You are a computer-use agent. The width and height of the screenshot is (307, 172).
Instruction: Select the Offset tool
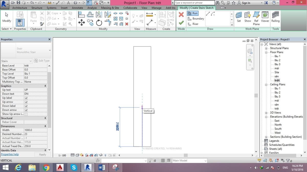click(90, 15)
